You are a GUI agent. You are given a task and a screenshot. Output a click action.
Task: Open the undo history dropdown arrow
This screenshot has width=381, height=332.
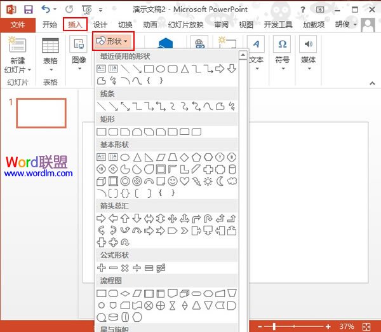pyautogui.click(x=55, y=10)
